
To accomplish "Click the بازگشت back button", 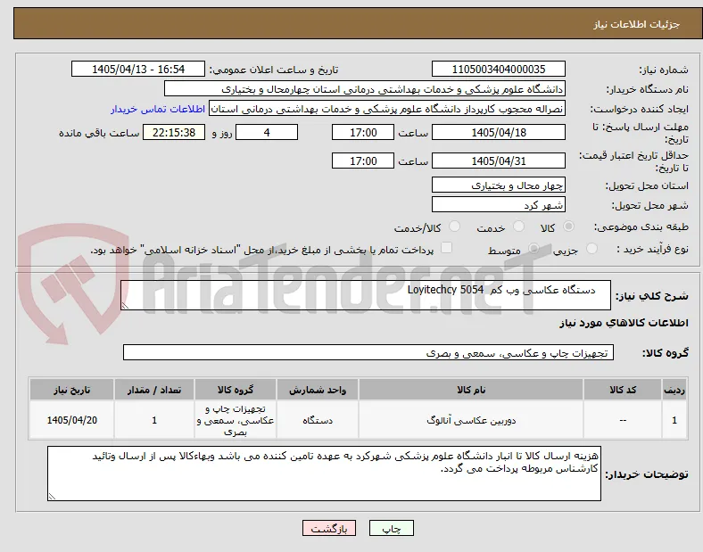I will (x=329, y=529).
